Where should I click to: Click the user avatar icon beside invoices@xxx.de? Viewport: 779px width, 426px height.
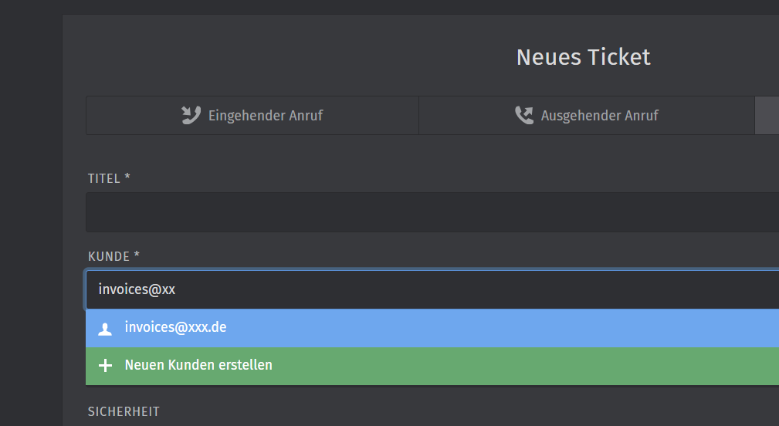(105, 329)
